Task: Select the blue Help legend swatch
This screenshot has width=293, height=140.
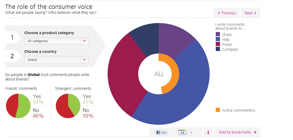Action: pos(218,39)
